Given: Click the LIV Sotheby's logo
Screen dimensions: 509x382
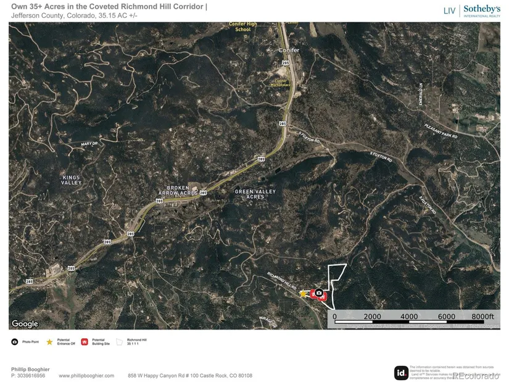Looking at the screenshot, I should coord(472,10).
